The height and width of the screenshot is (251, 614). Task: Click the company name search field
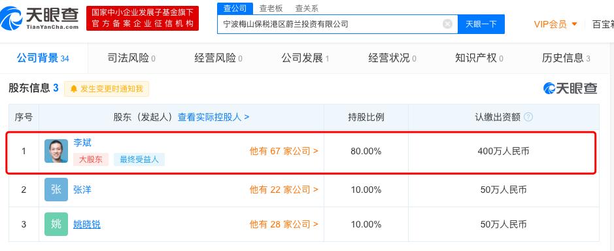[x=331, y=24]
